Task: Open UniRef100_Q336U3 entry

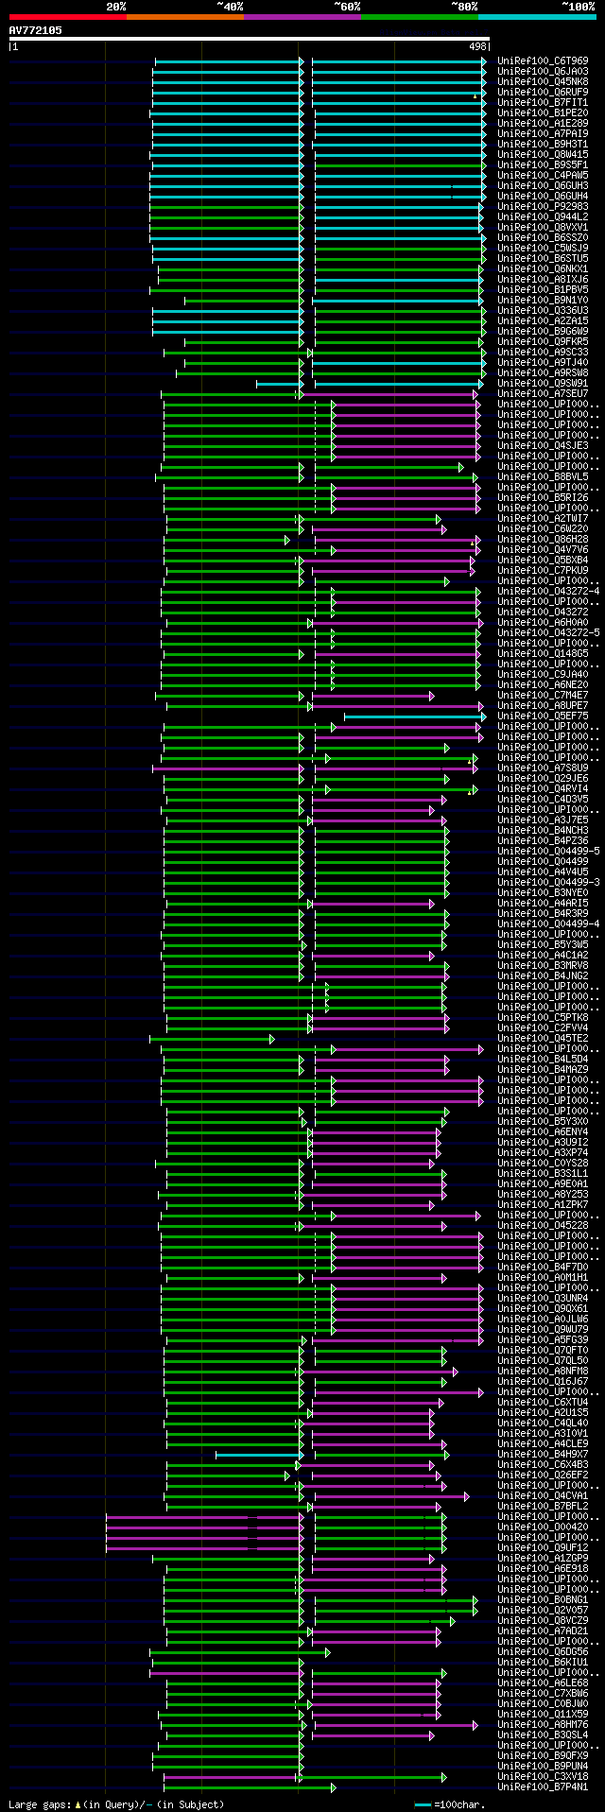Action: pyautogui.click(x=543, y=310)
